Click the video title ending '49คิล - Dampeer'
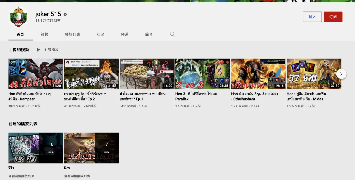This screenshot has width=355, height=180. (30, 96)
